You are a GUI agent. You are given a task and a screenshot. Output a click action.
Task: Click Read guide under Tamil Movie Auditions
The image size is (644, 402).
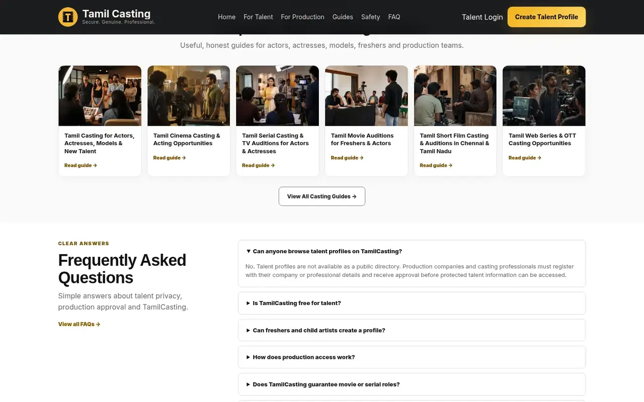[x=347, y=158]
